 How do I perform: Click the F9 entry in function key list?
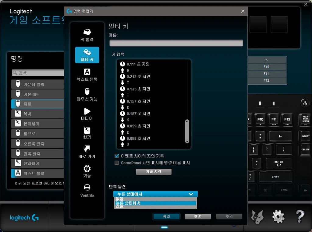click(266, 60)
